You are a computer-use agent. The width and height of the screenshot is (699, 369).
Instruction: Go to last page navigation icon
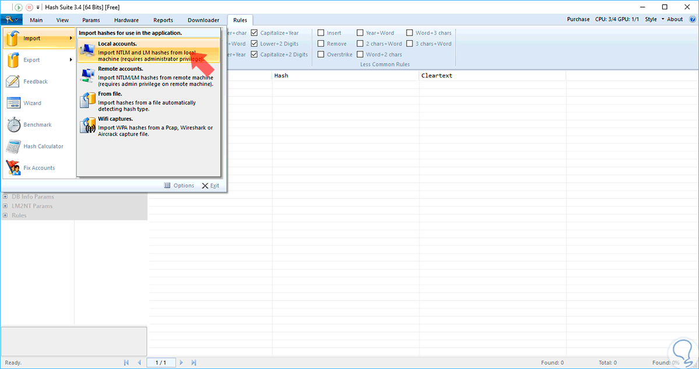(x=195, y=363)
